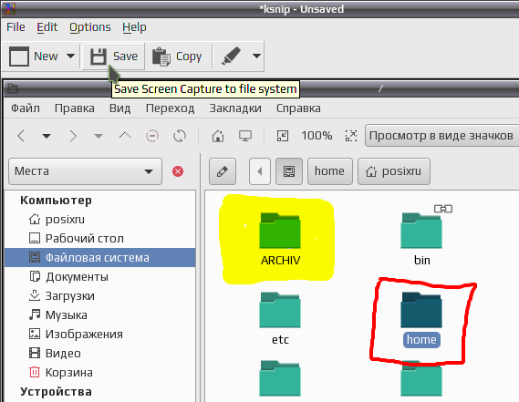The height and width of the screenshot is (402, 519).
Task: Select Загрузки in the sidebar
Action: pyautogui.click(x=100, y=295)
